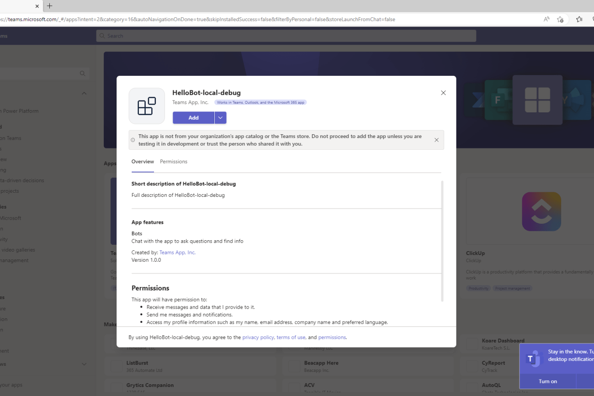The image size is (594, 396).
Task: Add this page to favorites star icon
Action: [560, 19]
